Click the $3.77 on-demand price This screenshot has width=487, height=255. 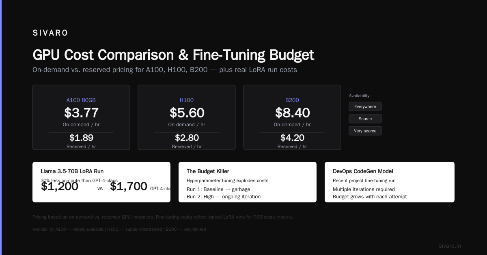coord(81,113)
